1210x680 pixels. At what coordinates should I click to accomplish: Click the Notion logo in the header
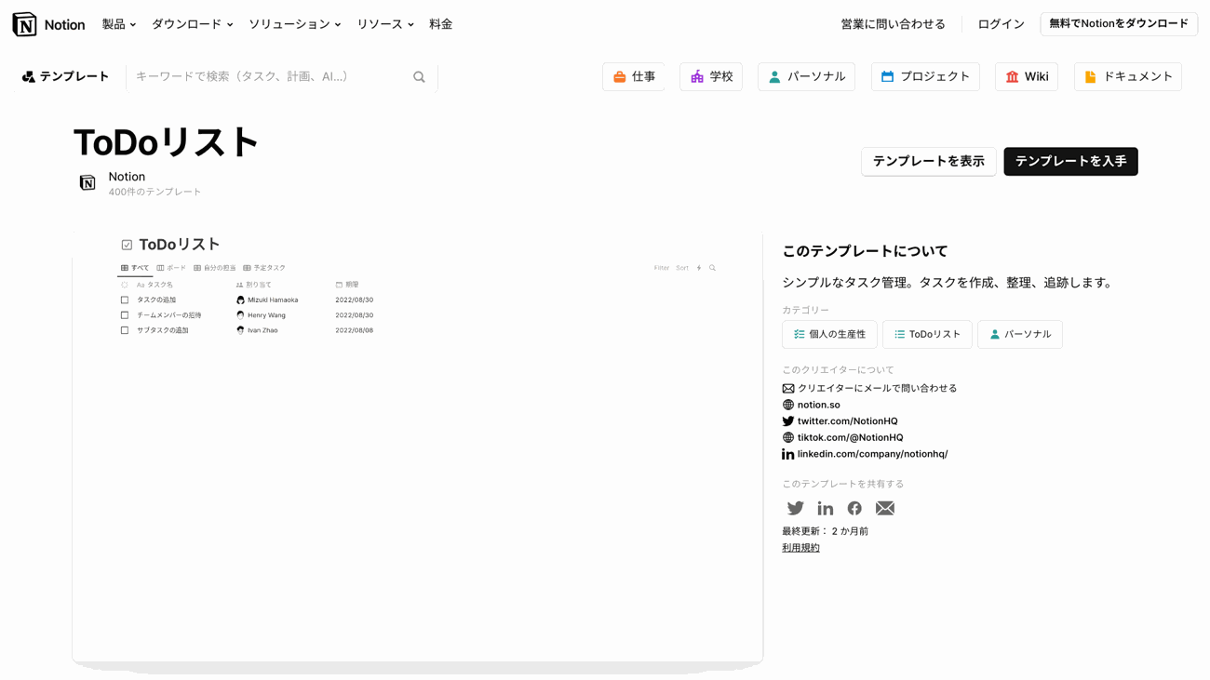(48, 24)
